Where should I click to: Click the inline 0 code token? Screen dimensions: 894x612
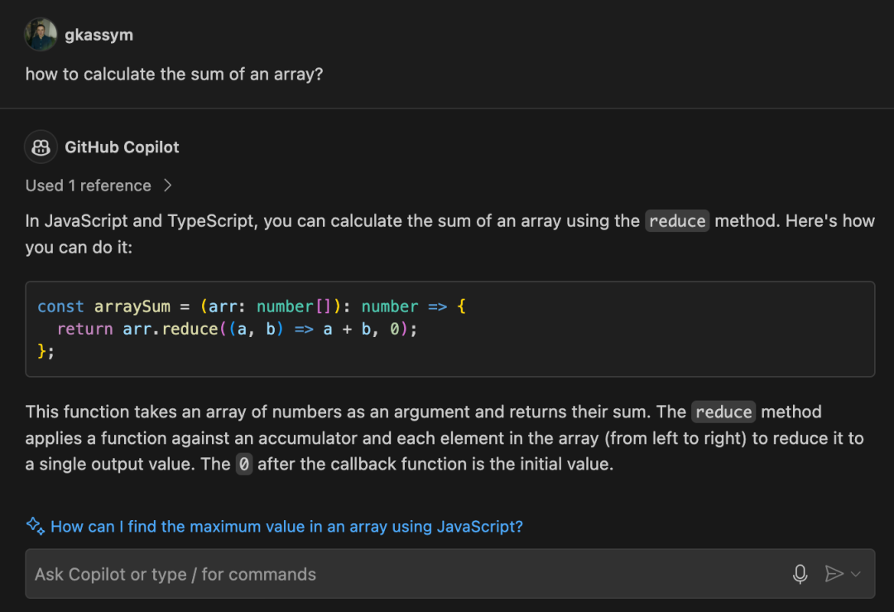(243, 464)
